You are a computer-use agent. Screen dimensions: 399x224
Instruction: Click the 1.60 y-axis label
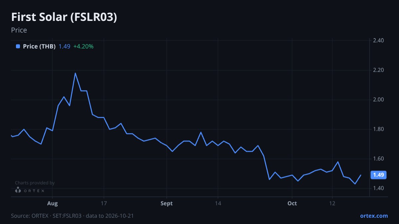click(379, 159)
